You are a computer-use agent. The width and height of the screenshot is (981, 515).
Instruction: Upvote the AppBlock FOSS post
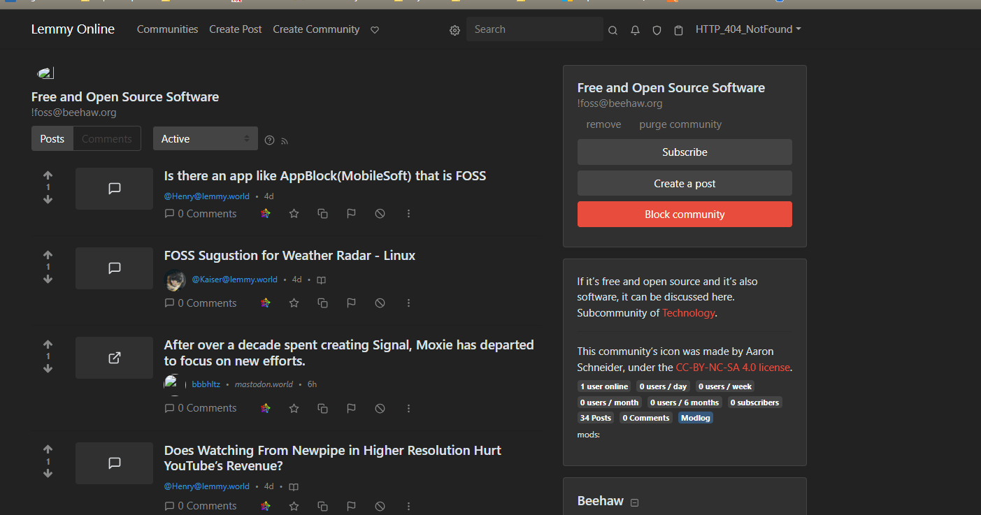(48, 175)
